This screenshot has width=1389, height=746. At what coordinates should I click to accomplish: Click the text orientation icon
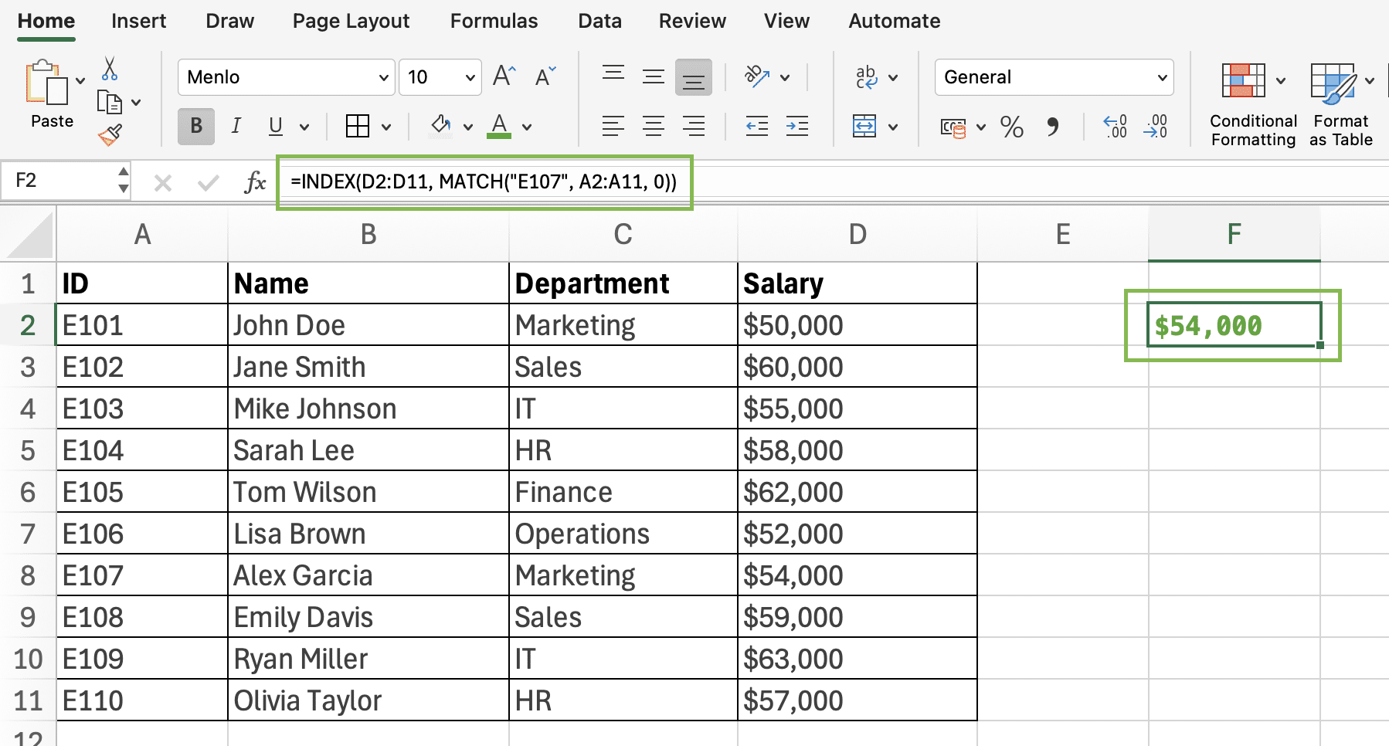point(756,76)
